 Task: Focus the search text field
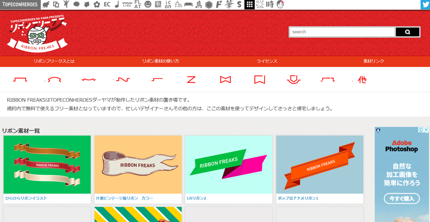[x=342, y=32]
